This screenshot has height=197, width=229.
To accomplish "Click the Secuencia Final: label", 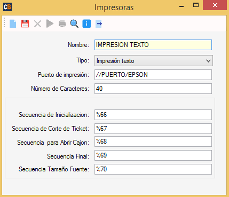I will 68,156.
